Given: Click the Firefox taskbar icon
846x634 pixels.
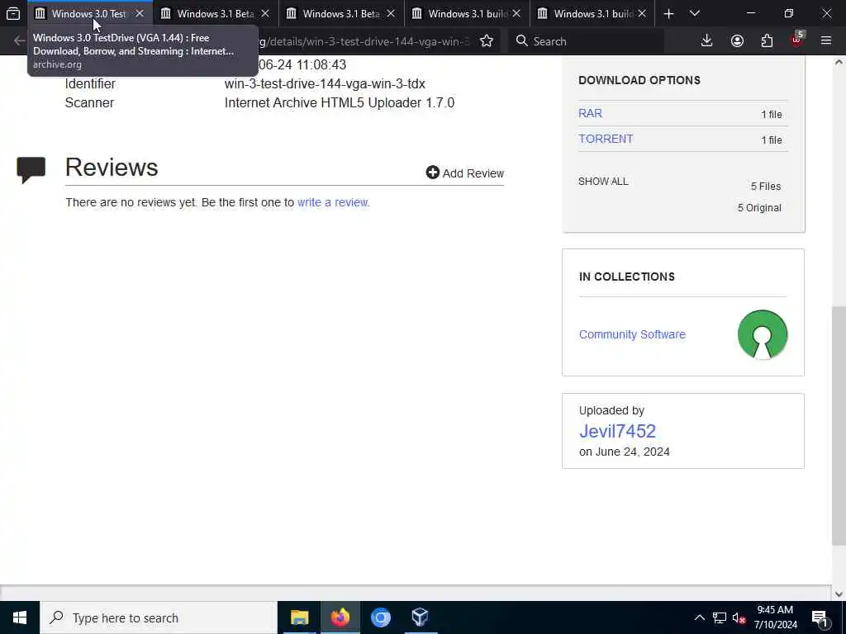Looking at the screenshot, I should click(x=340, y=617).
